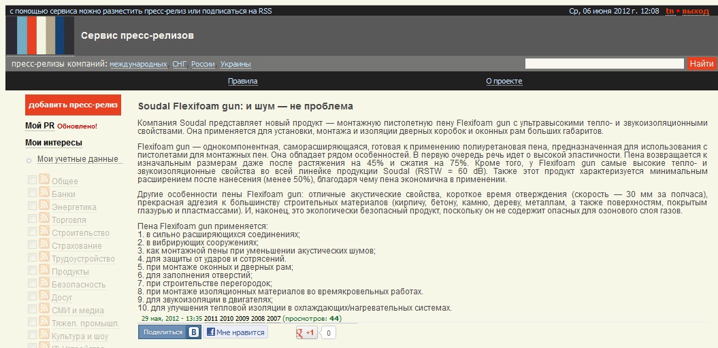Open the tn user profile link
The image size is (718, 348).
(x=670, y=11)
